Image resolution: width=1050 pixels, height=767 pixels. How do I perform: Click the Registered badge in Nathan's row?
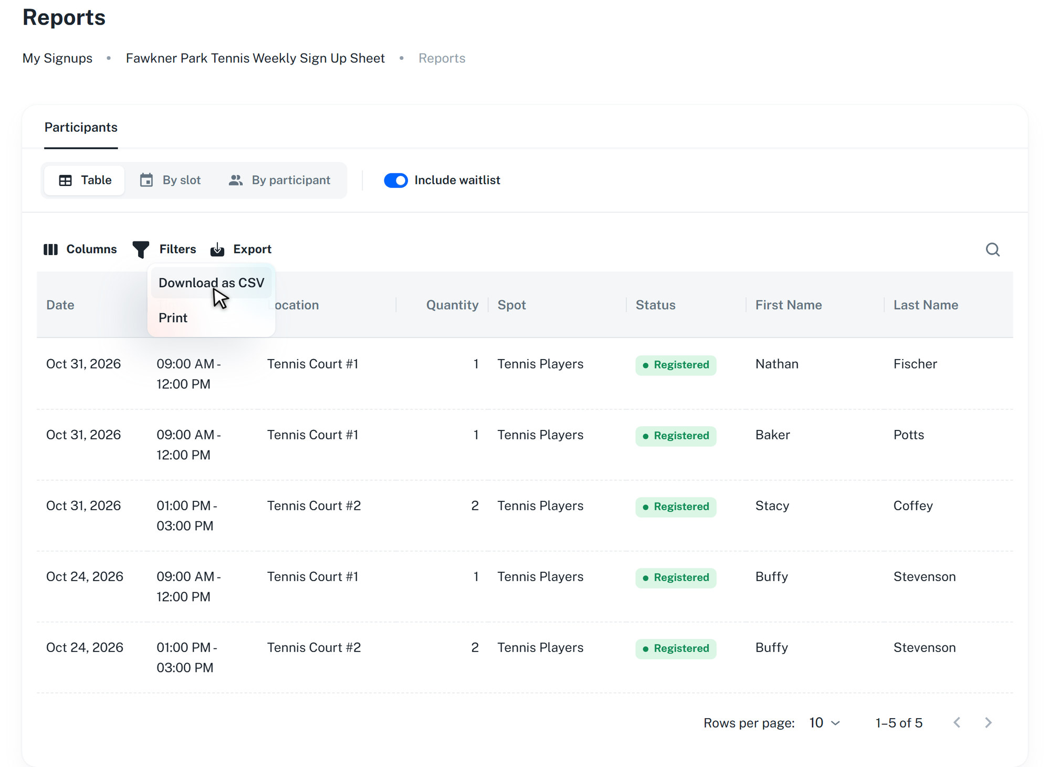pyautogui.click(x=676, y=365)
